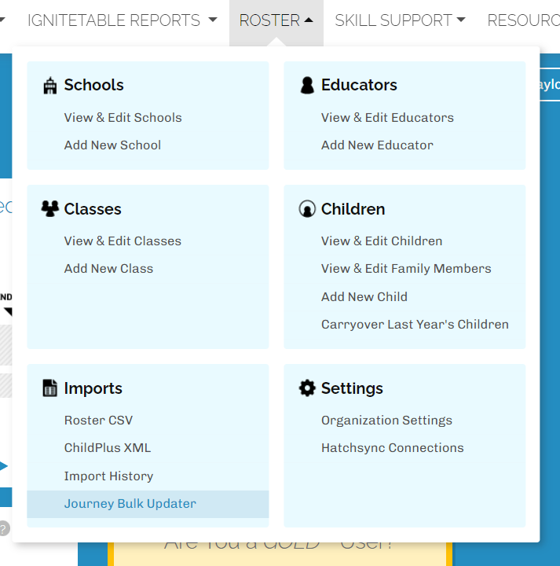This screenshot has width=560, height=566.
Task: Select Add New School
Action: click(x=112, y=145)
